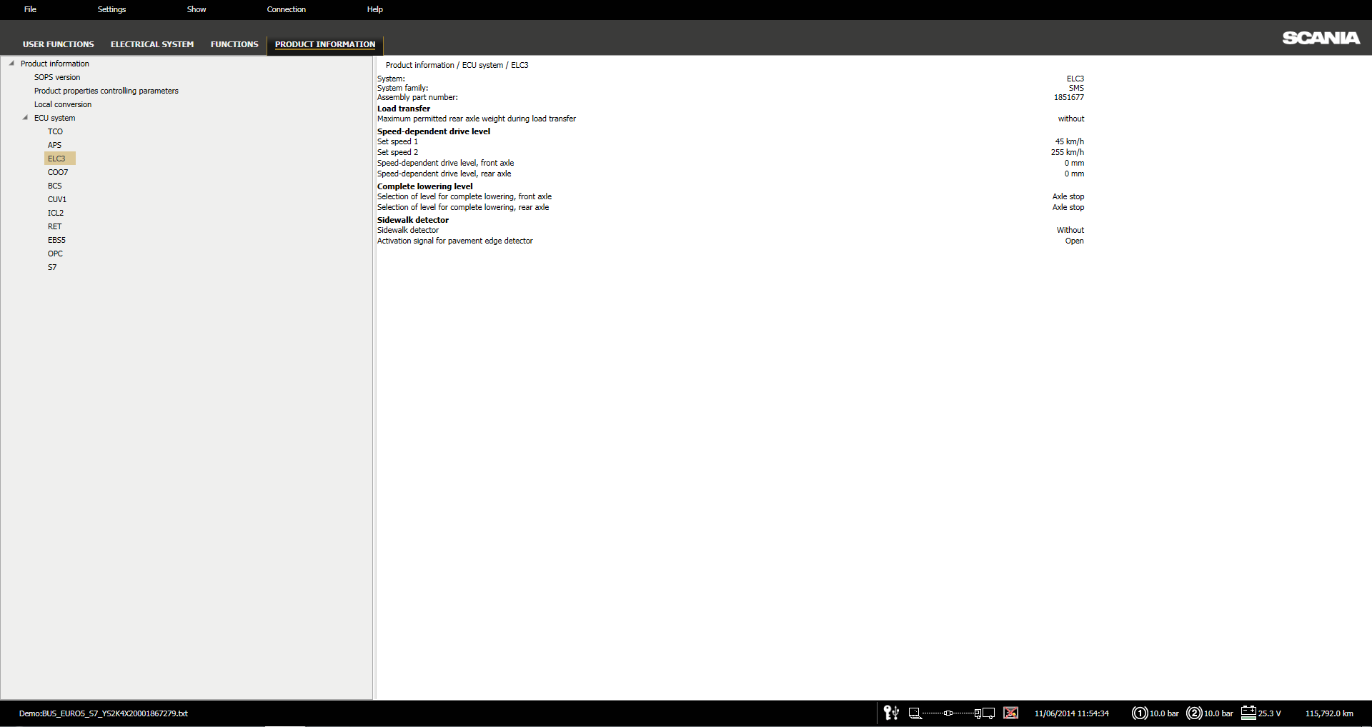Click the odometer reading in status bar

[1328, 713]
